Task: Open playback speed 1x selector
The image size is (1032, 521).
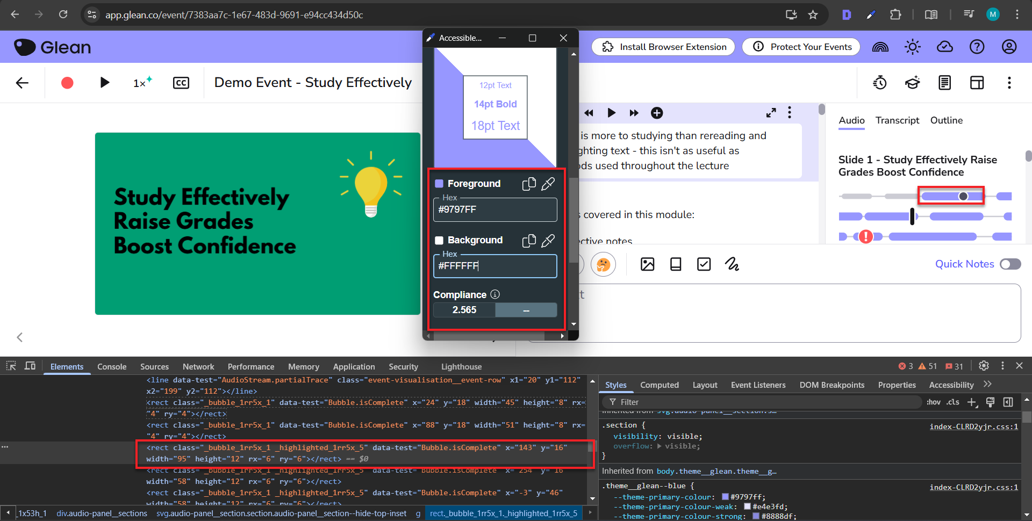Action: tap(142, 83)
